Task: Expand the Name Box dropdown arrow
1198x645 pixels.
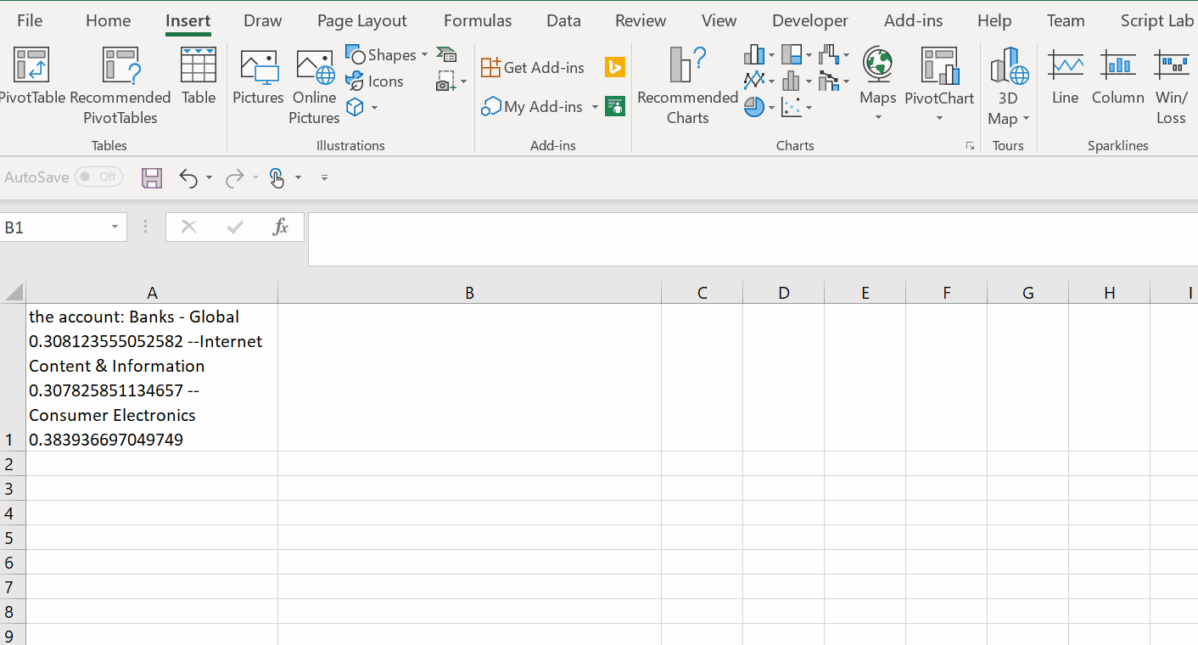Action: (115, 227)
